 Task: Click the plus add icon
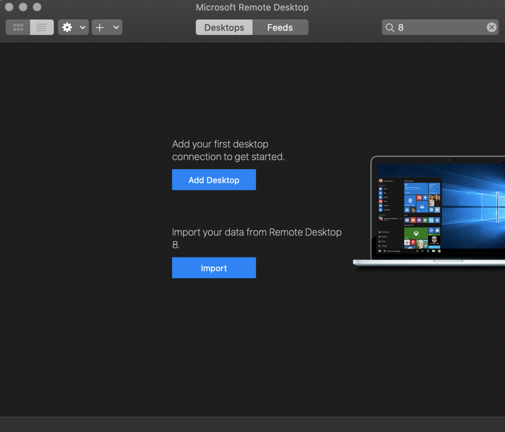pos(100,28)
